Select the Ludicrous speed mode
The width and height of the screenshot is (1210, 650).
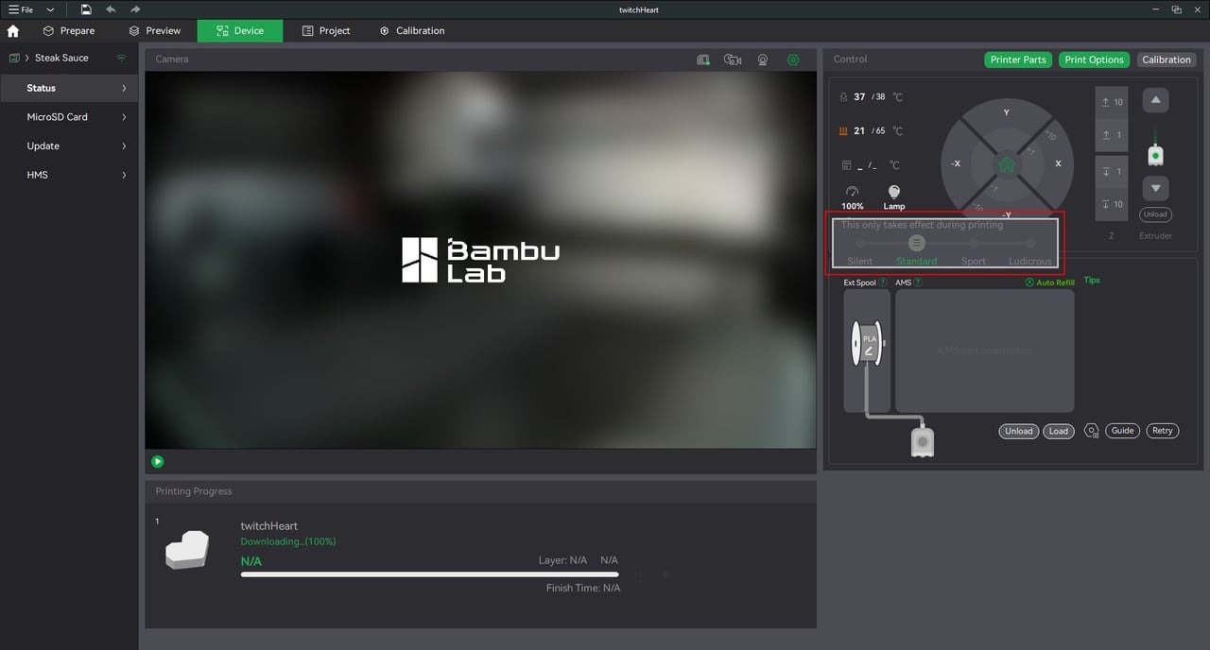coord(1030,244)
